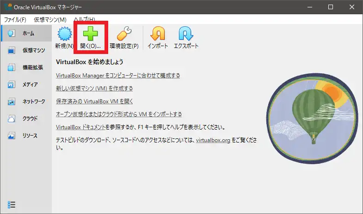Image resolution: width=363 pixels, height=214 pixels.
Task: Select the メディア sidebar item
Action: [26, 84]
